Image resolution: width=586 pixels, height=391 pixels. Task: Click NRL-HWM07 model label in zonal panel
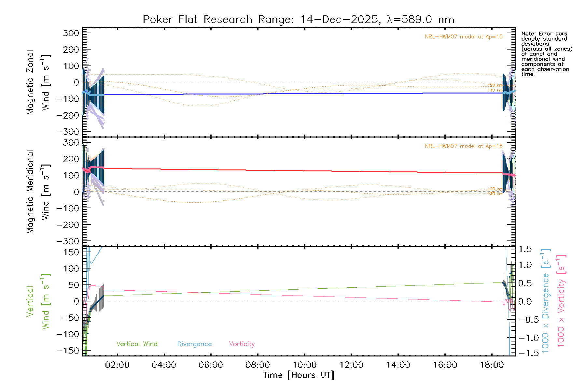pos(464,37)
